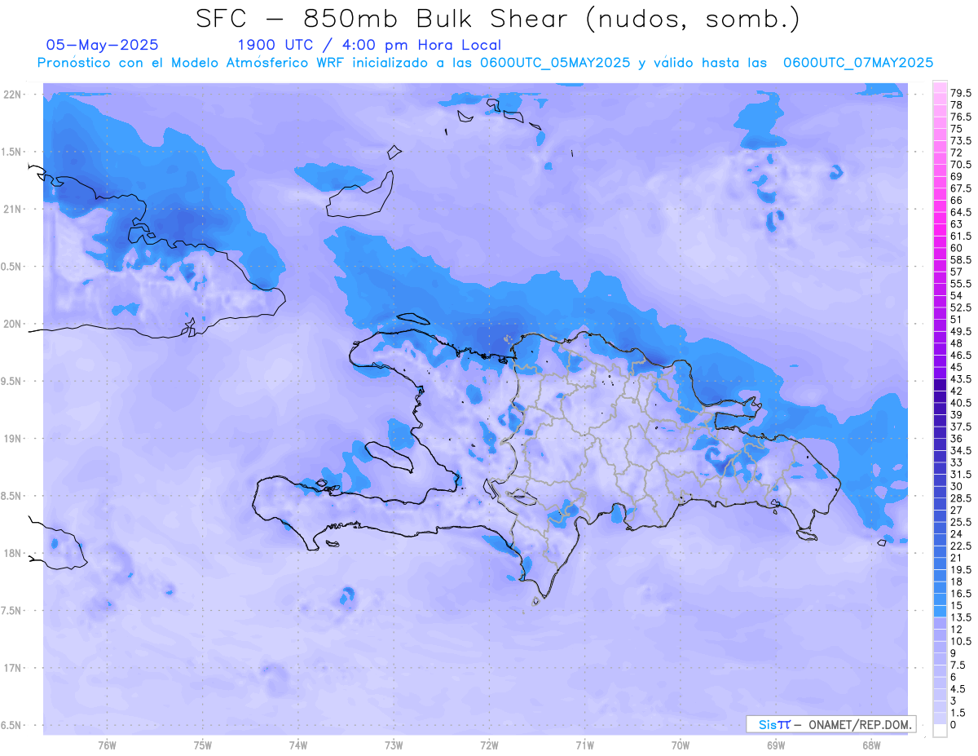Click the "68W" longitude label

871,745
